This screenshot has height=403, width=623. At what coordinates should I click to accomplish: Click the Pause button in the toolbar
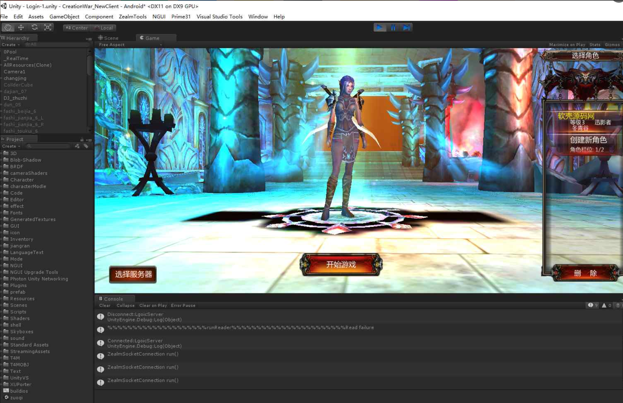393,27
